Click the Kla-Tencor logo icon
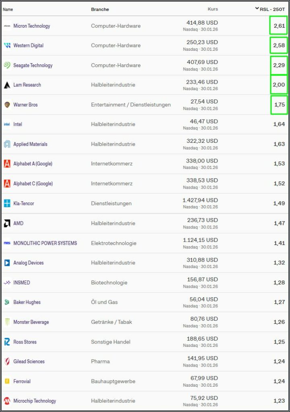The image size is (290, 412). coord(7,204)
